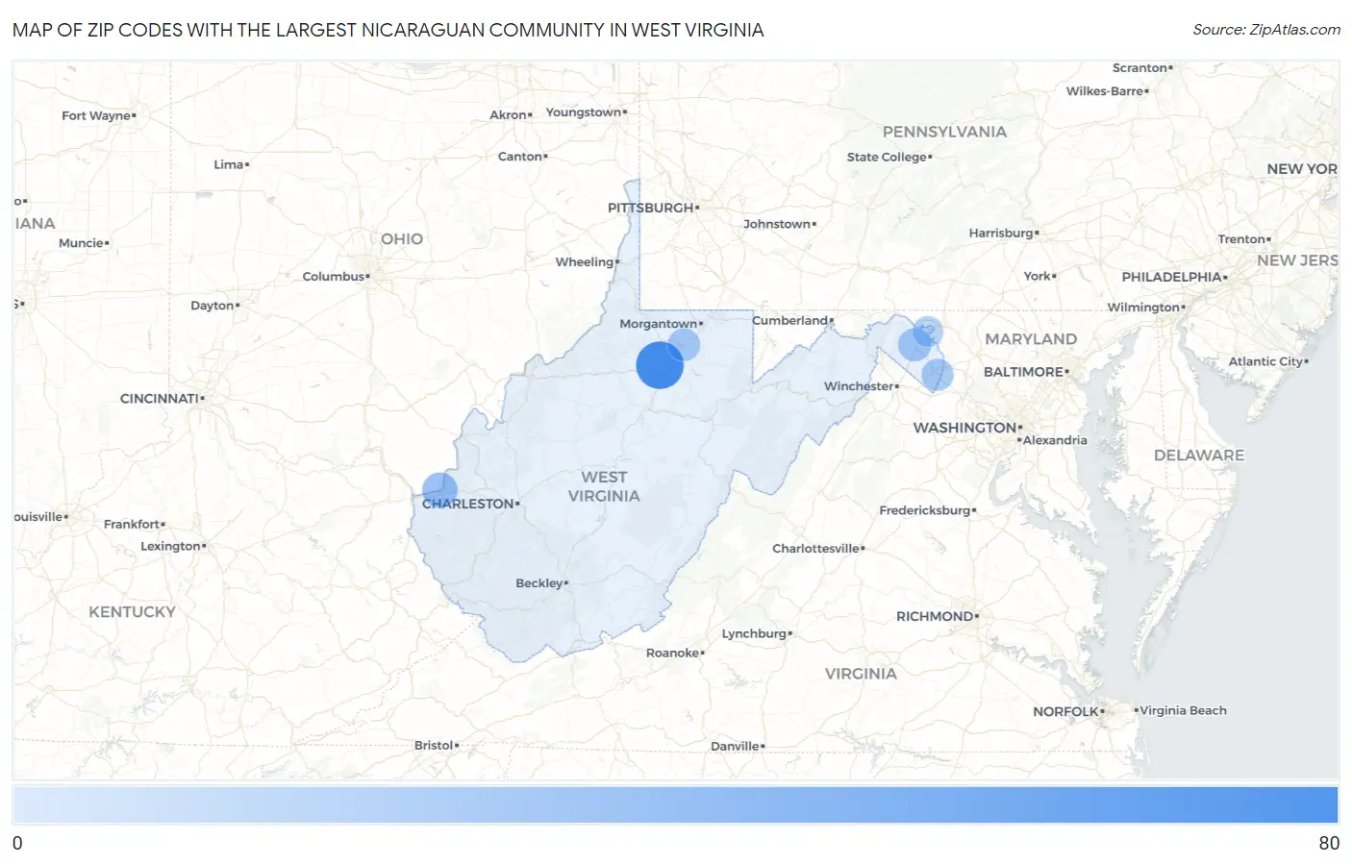Click the NORFOLK city label
The height and width of the screenshot is (864, 1352).
[1065, 712]
